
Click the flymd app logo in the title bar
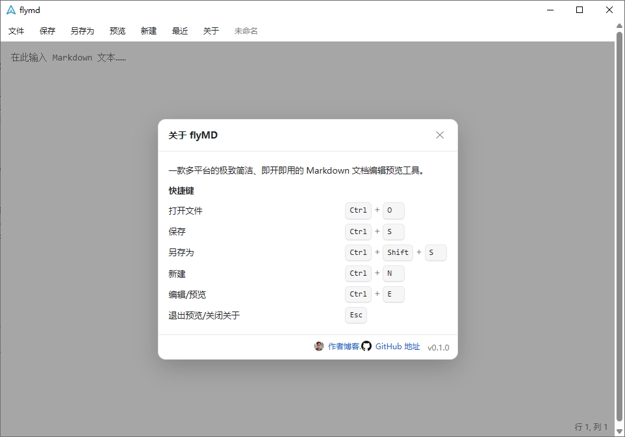11,10
